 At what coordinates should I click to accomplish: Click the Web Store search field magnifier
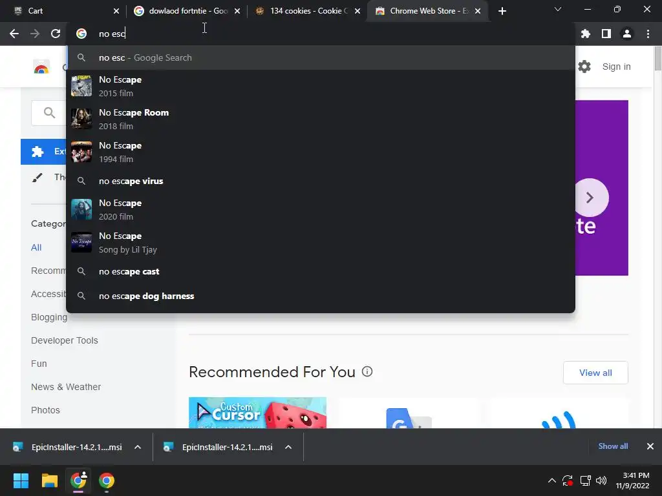tap(49, 112)
